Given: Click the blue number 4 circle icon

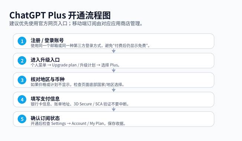Looking at the screenshot, I should click(x=22, y=100).
